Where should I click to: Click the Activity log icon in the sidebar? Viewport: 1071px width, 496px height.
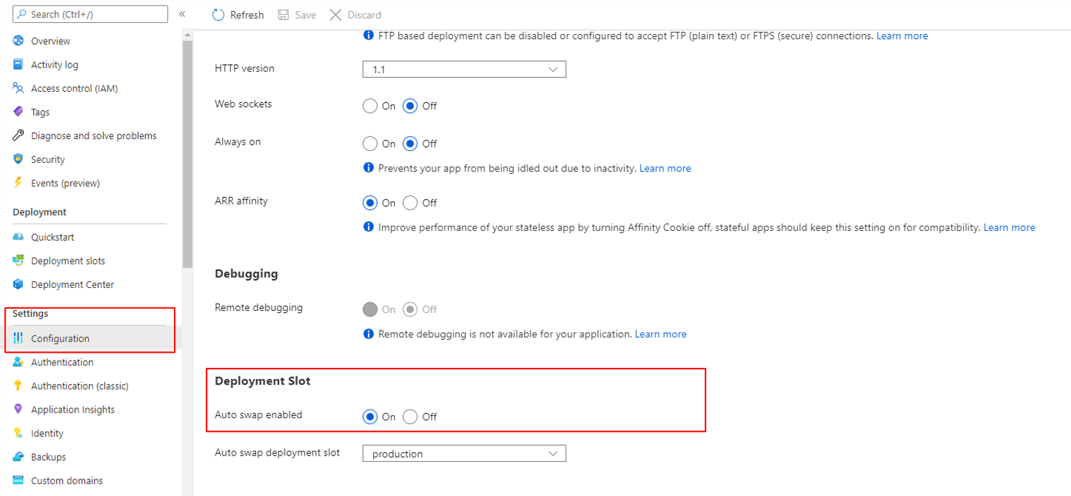[x=18, y=65]
